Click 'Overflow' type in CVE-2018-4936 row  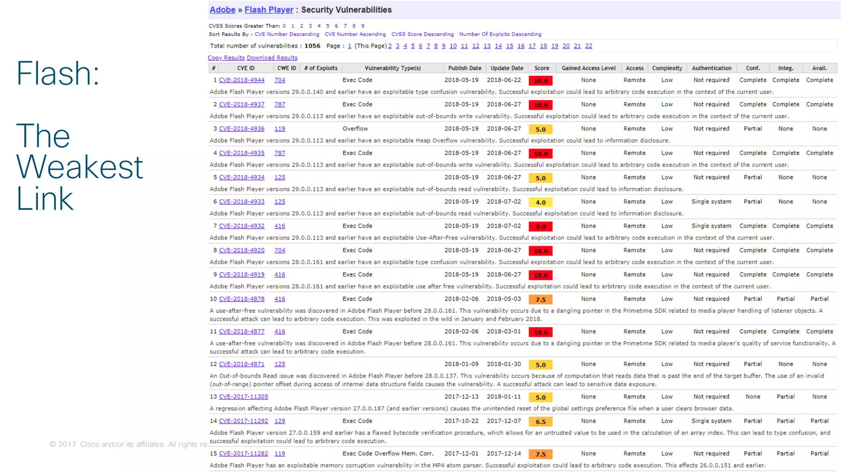click(x=355, y=129)
